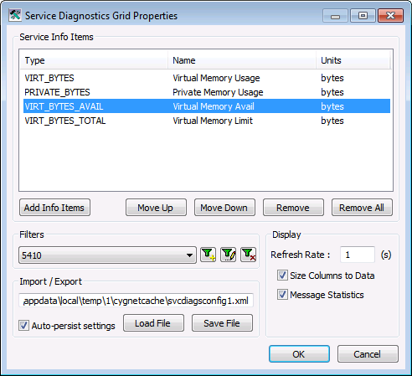The width and height of the screenshot is (412, 376).
Task: Select the VIRT_BYTES_TOTAL row
Action: (x=207, y=121)
